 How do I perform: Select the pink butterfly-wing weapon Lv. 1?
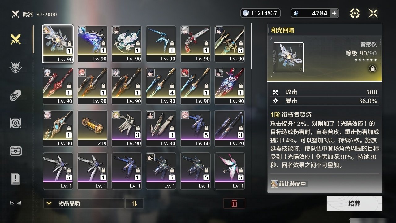(230, 171)
